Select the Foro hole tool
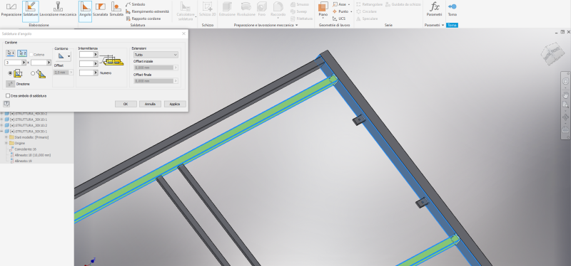 click(261, 10)
